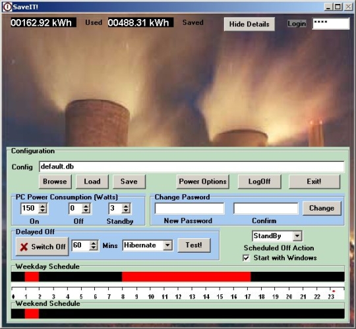Click the red X Switch Off button
356x329 pixels.
(x=42, y=247)
